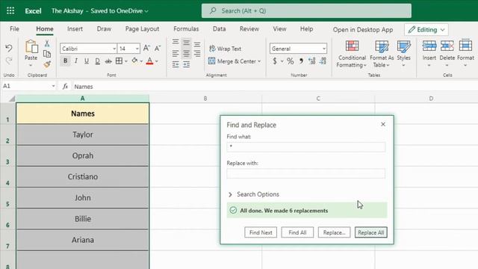Viewport: 478px width, 269px height.
Task: Click the Replace... button
Action: 334,232
